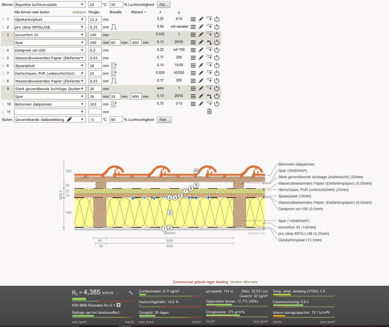Screen dimensions: 389x327
Task: Open the Damprem sd=100 dropdown
Action: 50,50
